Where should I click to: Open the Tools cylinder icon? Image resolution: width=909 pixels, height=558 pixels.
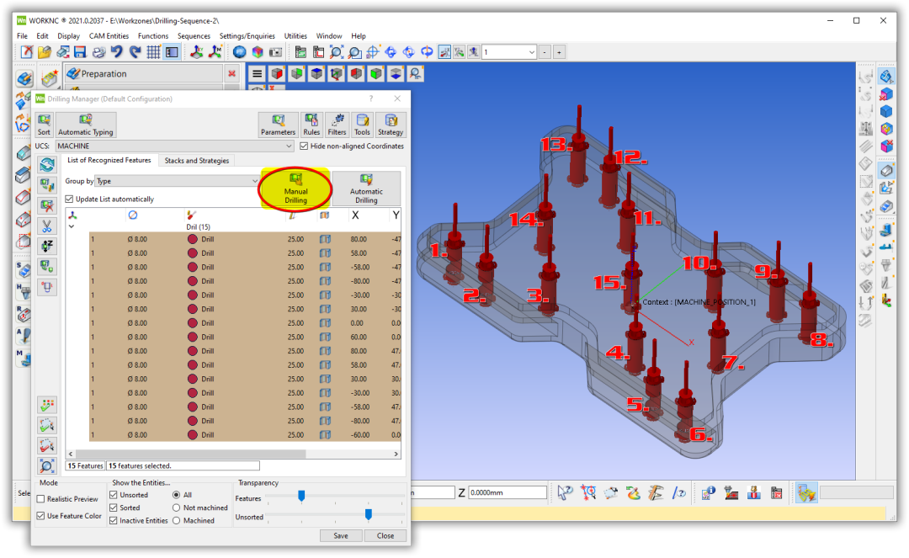point(362,125)
